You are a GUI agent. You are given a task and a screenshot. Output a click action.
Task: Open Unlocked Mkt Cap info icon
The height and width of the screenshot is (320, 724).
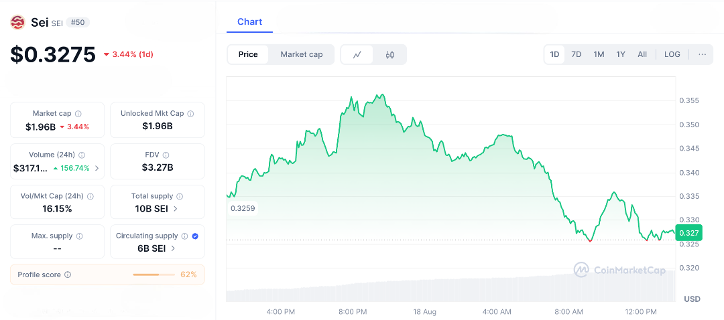190,113
